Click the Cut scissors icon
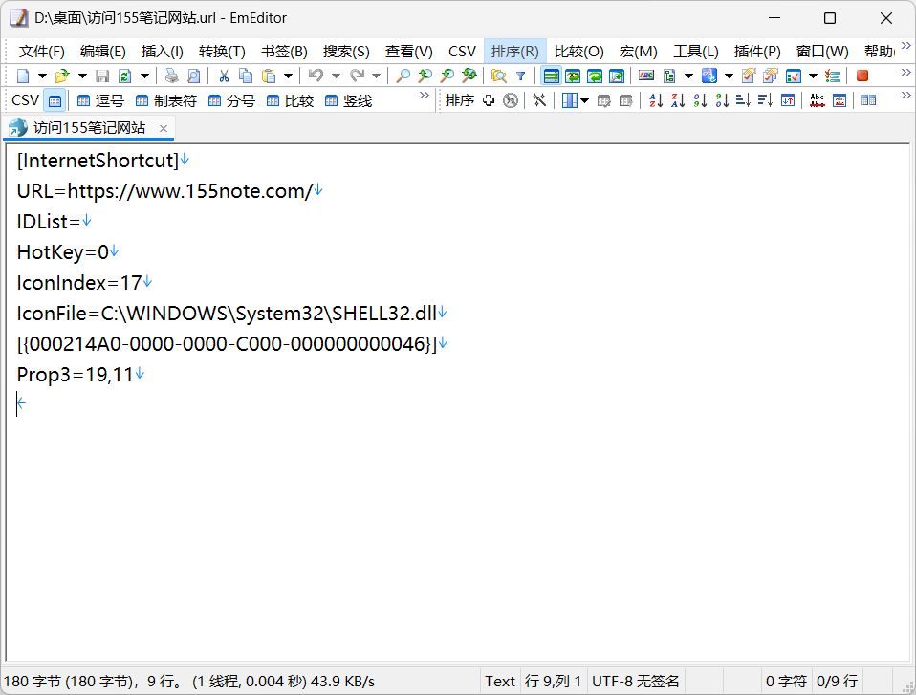 click(x=224, y=76)
